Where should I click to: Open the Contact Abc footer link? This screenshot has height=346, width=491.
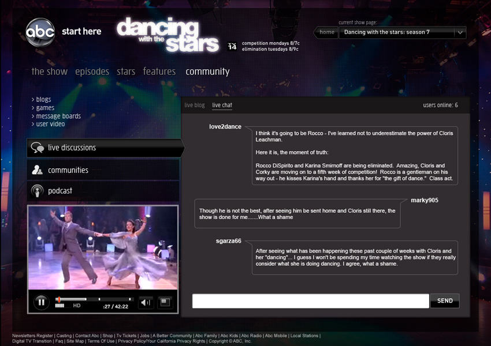[x=87, y=336]
